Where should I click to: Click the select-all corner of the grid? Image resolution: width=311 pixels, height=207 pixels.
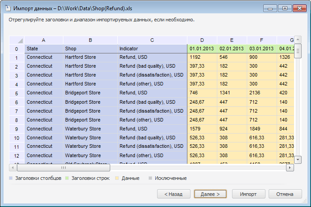point(17,40)
